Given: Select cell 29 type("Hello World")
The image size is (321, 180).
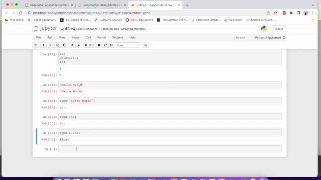Looking at the screenshot, I should [x=170, y=101].
